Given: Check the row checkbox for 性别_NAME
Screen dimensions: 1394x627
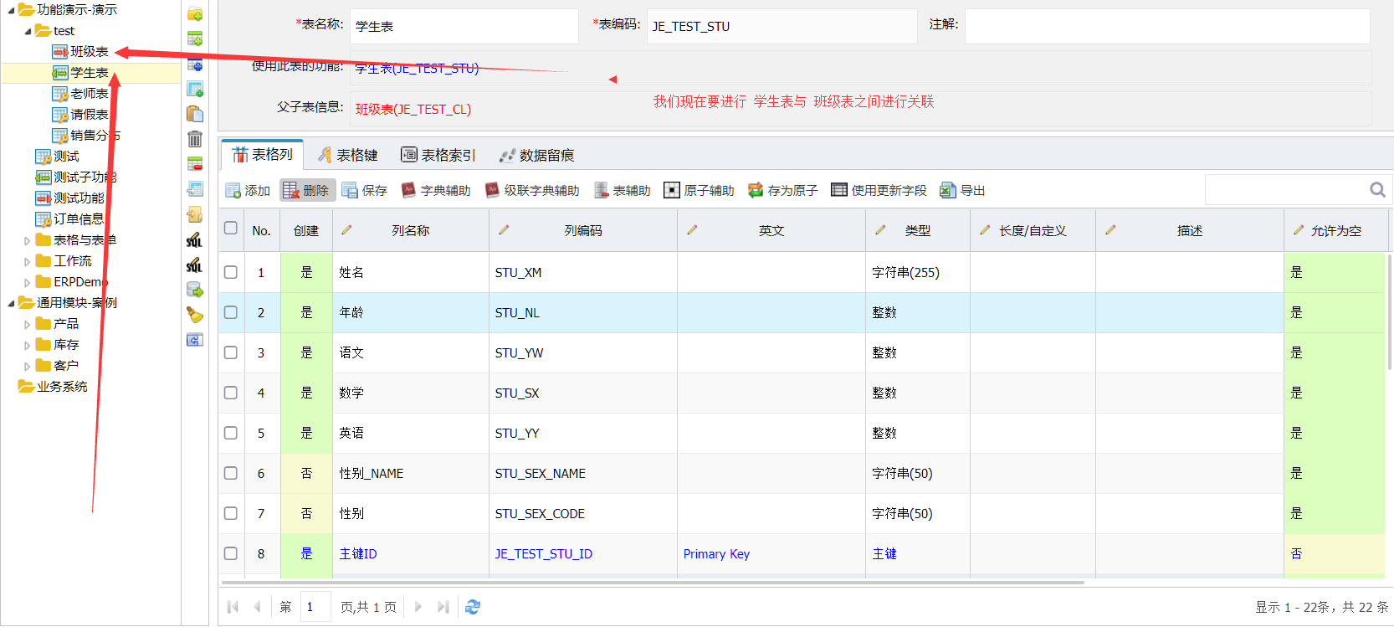Looking at the screenshot, I should click(231, 473).
